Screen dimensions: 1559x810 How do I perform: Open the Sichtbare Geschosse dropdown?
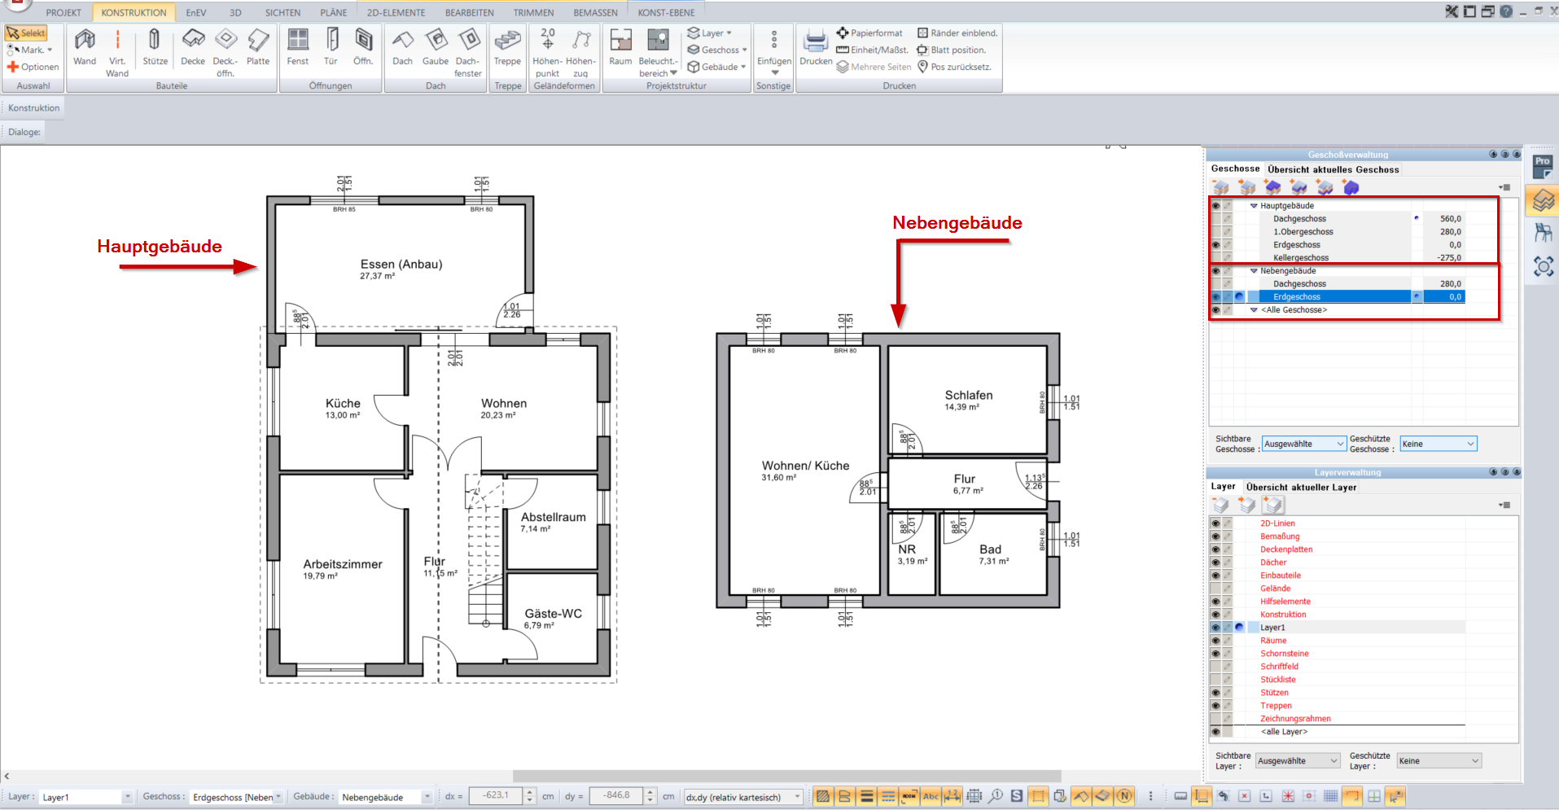[1303, 444]
